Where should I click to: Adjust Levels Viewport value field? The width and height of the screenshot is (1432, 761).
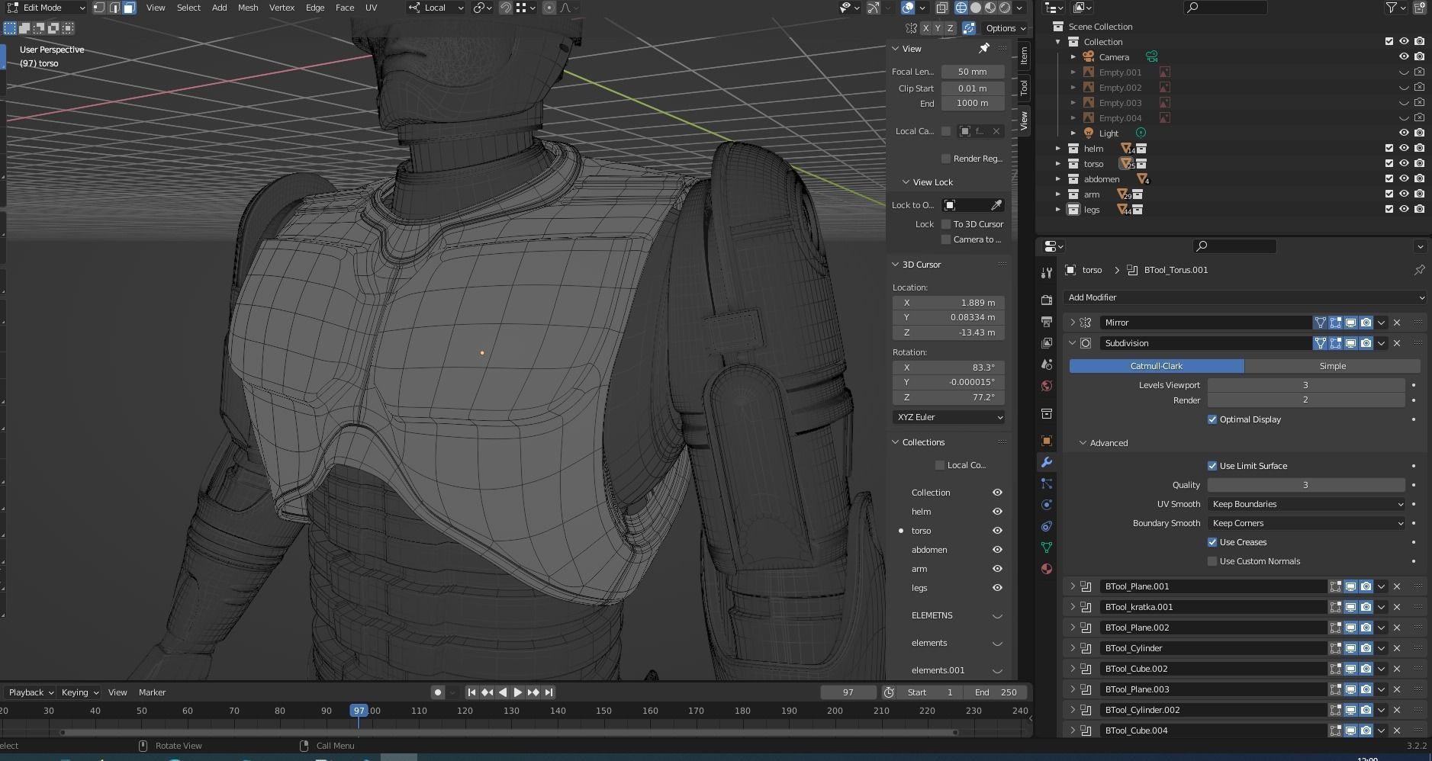pyautogui.click(x=1306, y=385)
